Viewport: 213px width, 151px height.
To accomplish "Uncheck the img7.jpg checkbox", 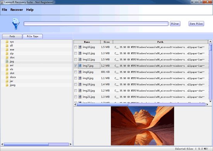I will 76,66.
